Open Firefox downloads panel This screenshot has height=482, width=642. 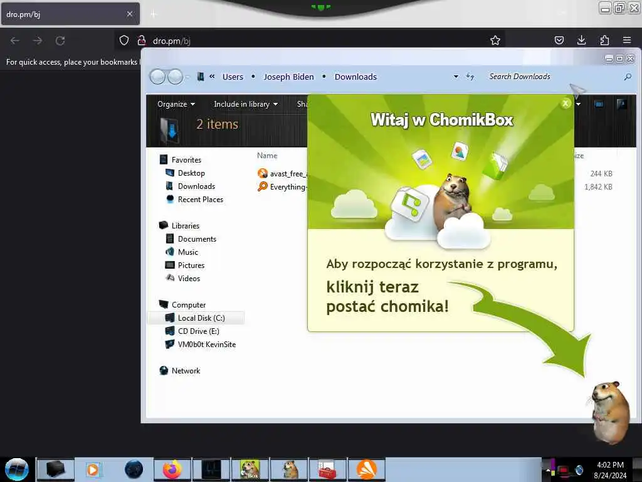click(581, 40)
